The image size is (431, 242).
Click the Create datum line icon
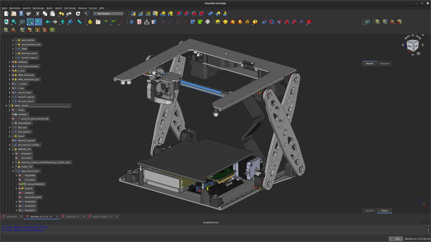[171, 22]
